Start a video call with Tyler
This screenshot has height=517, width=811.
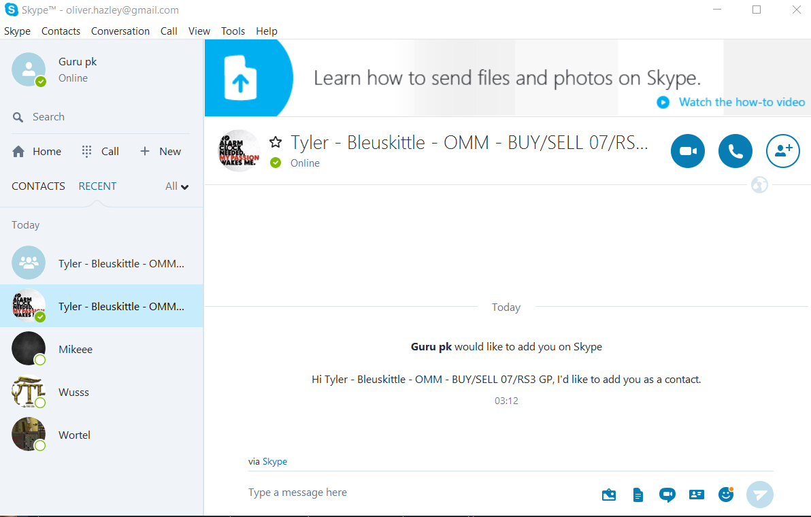coord(688,151)
